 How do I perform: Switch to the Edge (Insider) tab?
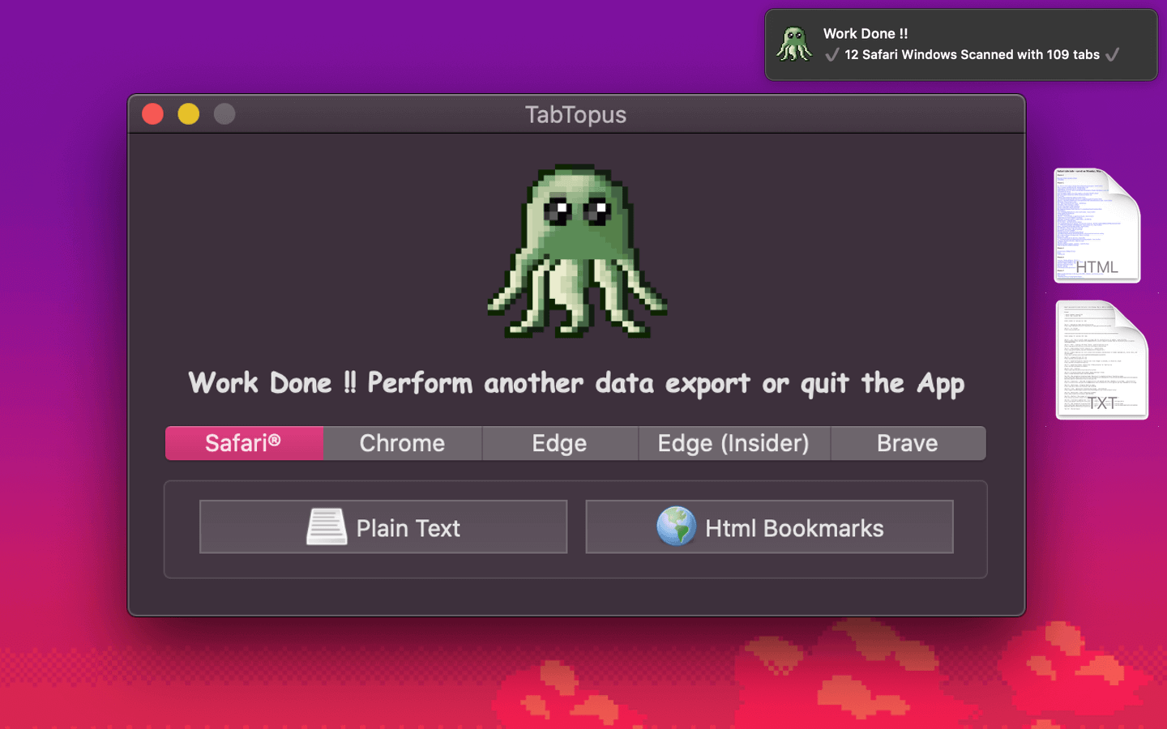[x=733, y=443]
